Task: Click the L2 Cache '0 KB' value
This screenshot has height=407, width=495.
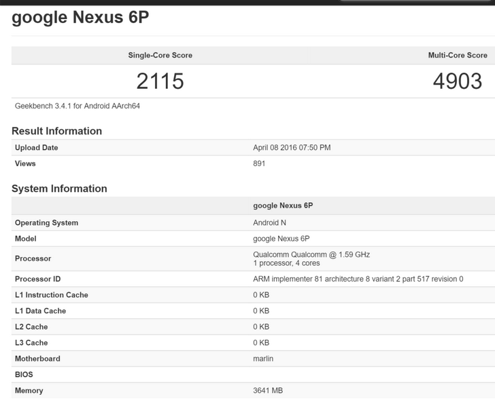Action: [x=261, y=327]
